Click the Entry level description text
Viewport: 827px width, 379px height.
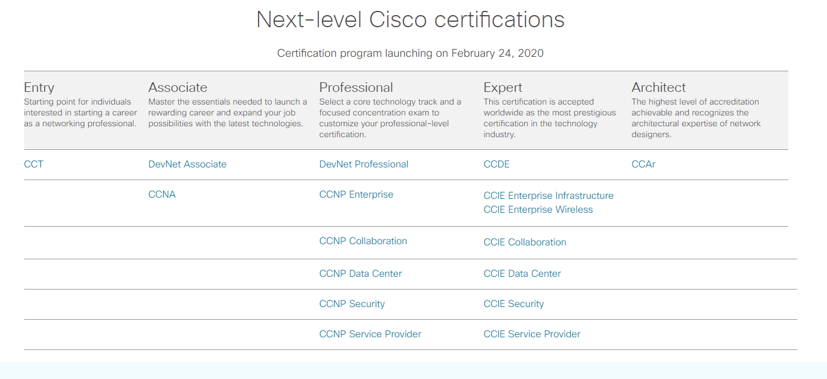pyautogui.click(x=81, y=112)
